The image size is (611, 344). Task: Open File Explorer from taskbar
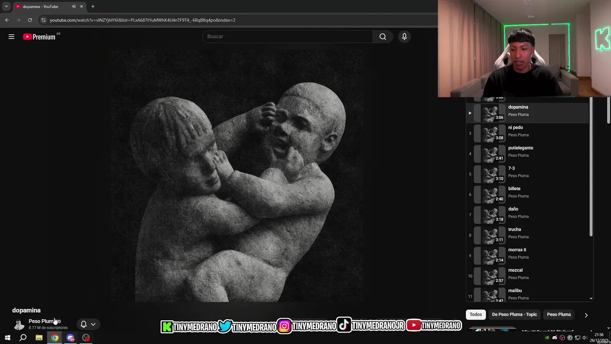tap(39, 338)
